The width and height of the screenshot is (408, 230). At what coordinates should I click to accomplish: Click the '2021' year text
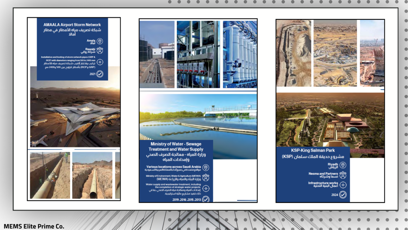tap(92, 74)
